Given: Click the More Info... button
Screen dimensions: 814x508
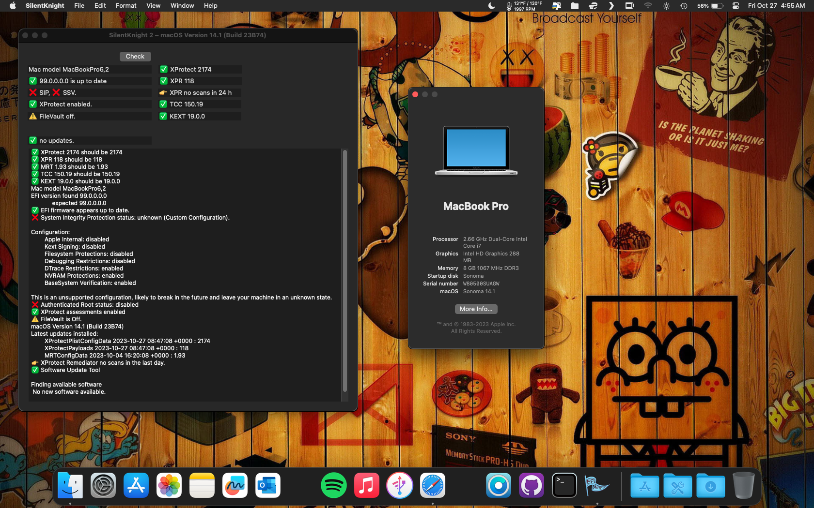Looking at the screenshot, I should (x=476, y=309).
